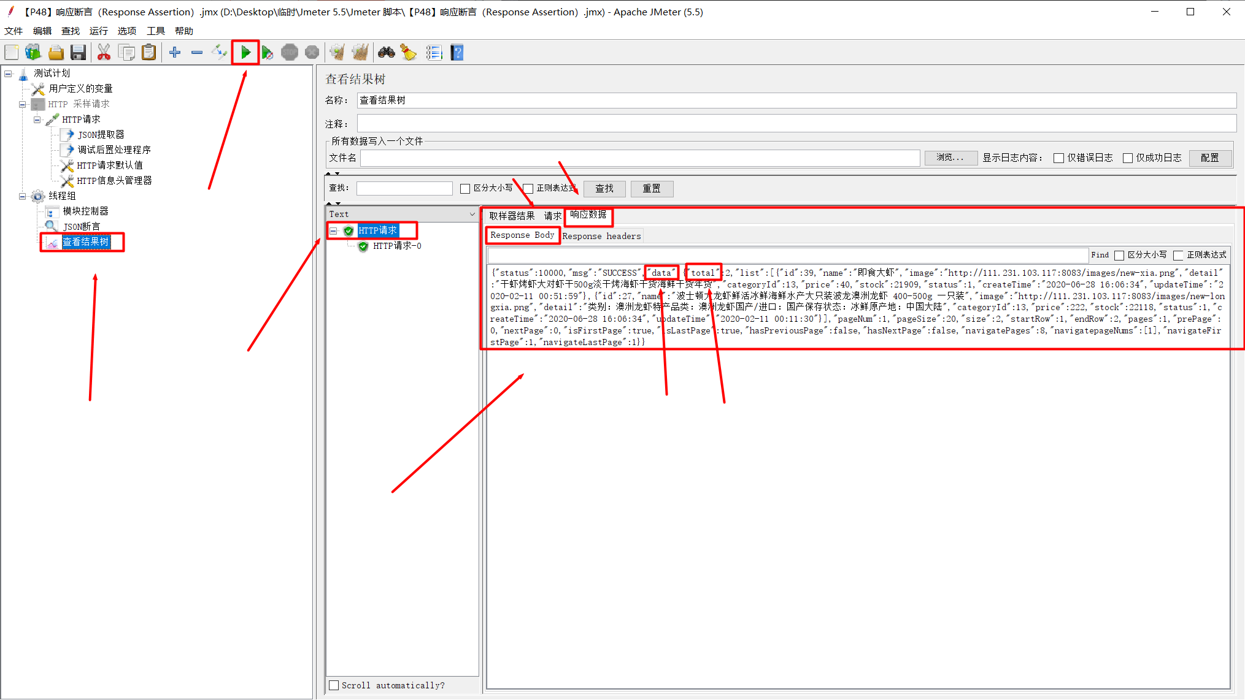
Task: Toggle 仅错误日志 checkbox
Action: point(1058,158)
